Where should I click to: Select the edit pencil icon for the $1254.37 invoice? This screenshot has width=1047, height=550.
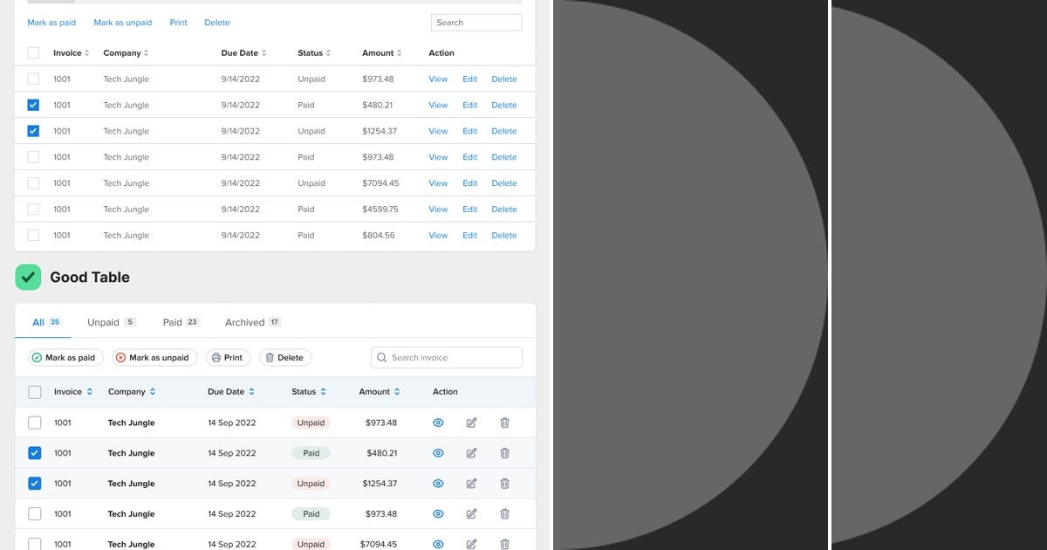pyautogui.click(x=471, y=483)
